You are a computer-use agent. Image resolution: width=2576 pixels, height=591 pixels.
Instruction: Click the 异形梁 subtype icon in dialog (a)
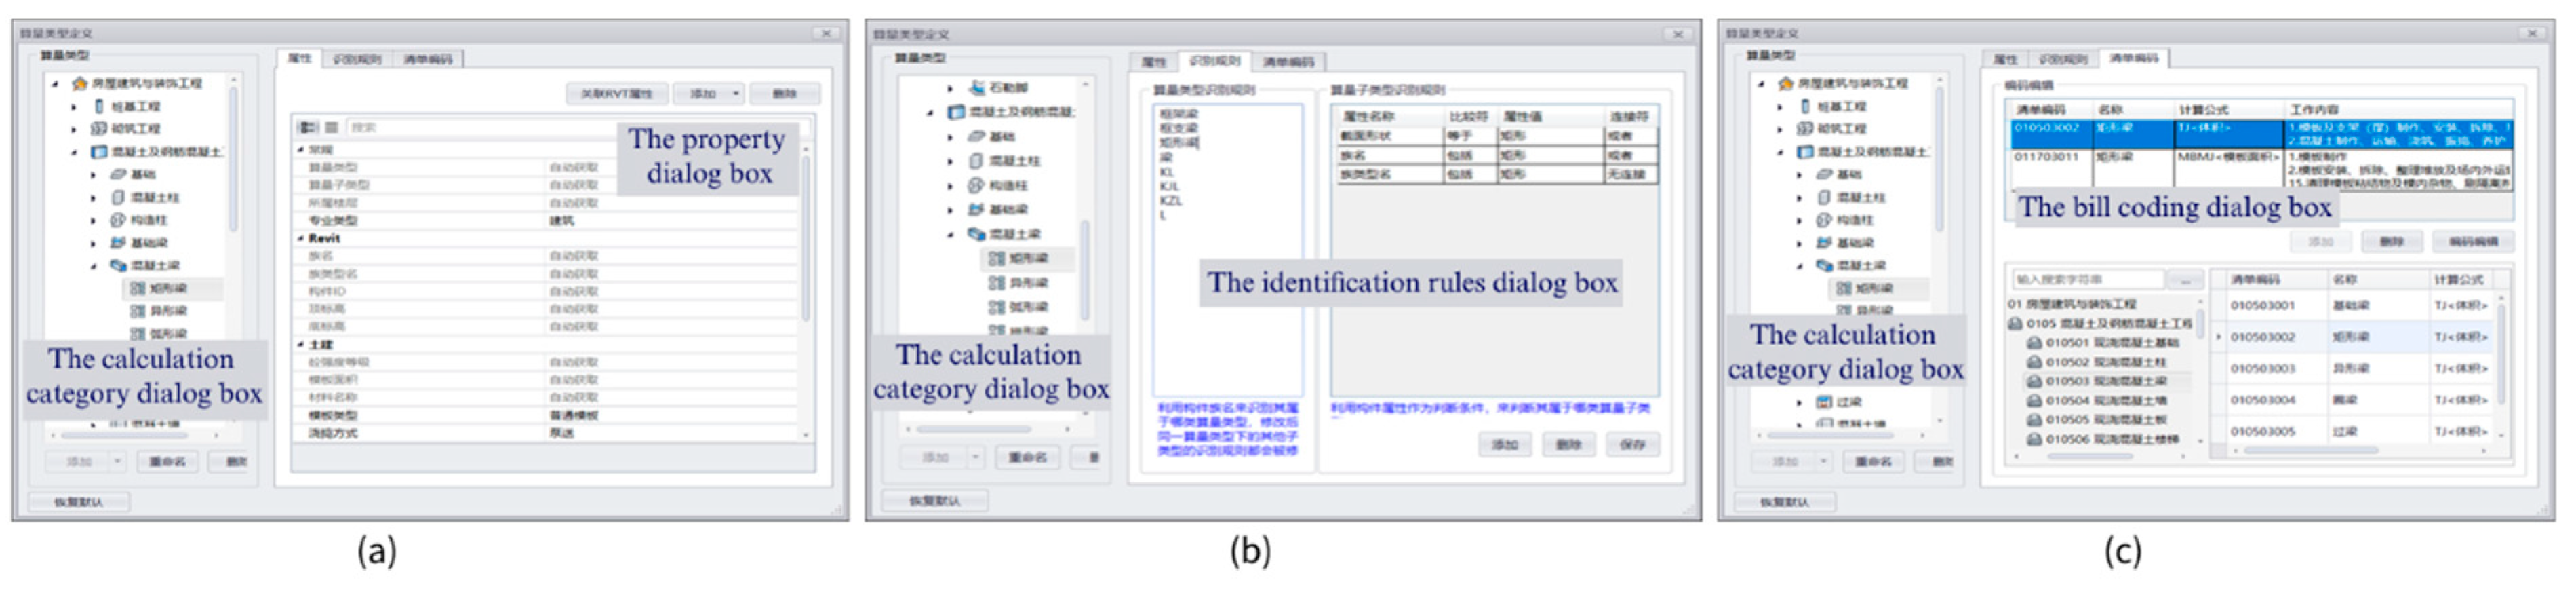[138, 311]
